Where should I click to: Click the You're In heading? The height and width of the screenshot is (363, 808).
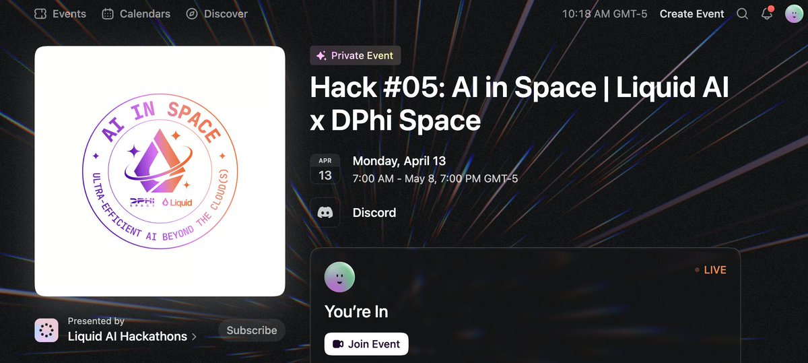(x=356, y=312)
